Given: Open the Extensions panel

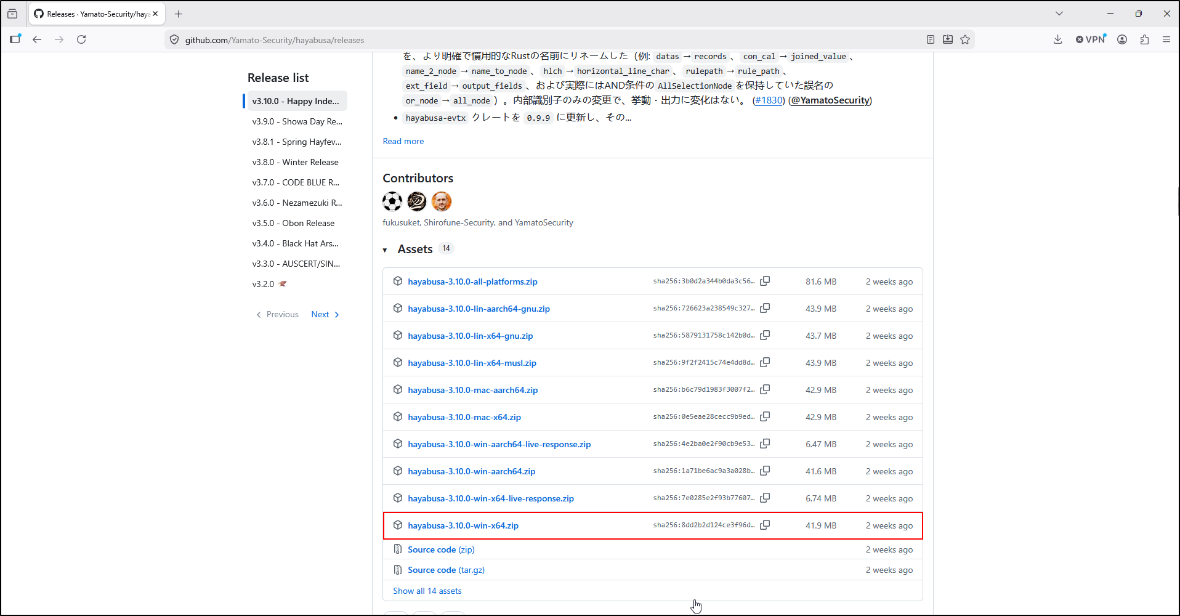Looking at the screenshot, I should [x=1144, y=39].
